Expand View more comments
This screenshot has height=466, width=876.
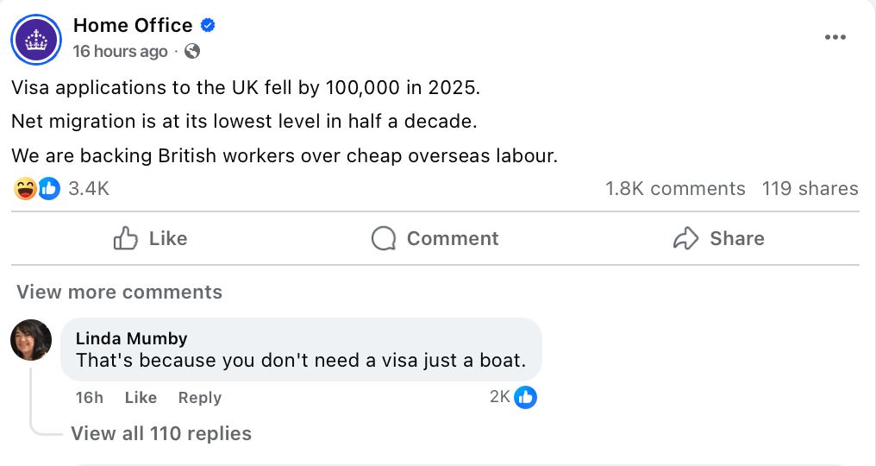pyautogui.click(x=119, y=292)
